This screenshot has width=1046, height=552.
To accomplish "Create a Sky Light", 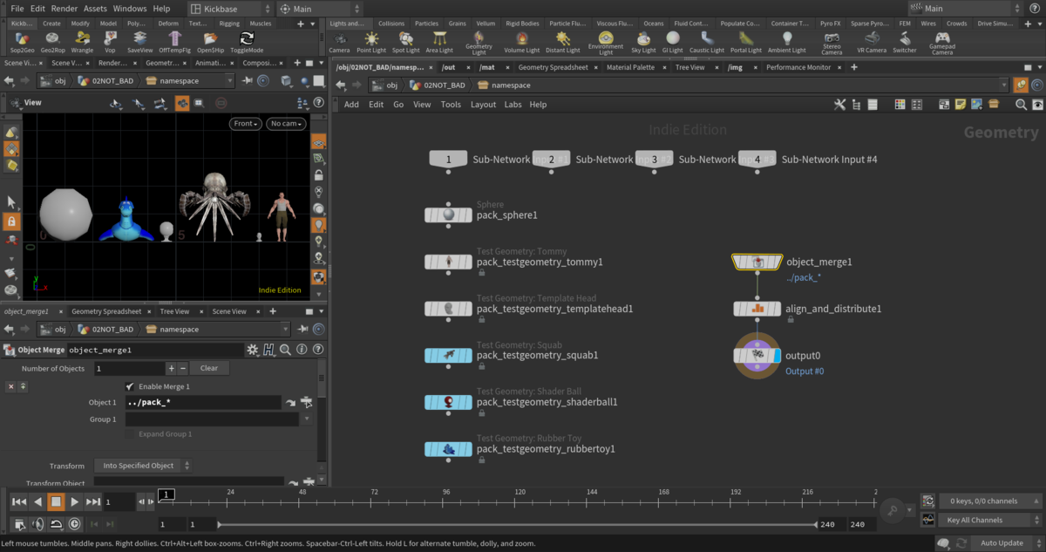I will click(643, 42).
